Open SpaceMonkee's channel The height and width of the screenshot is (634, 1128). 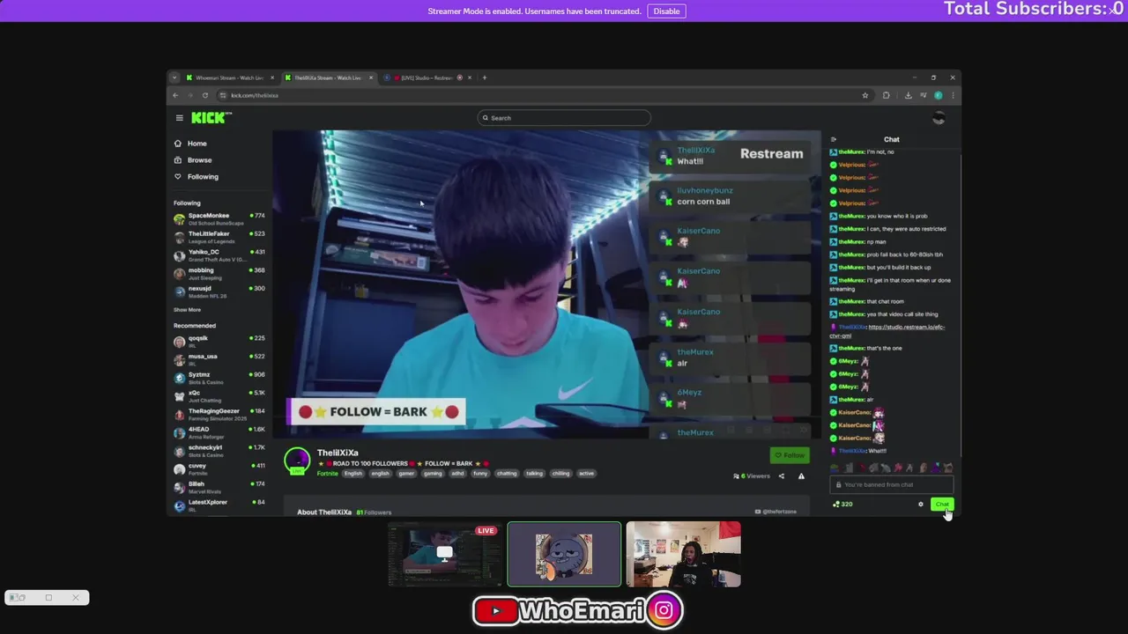[x=219, y=217]
